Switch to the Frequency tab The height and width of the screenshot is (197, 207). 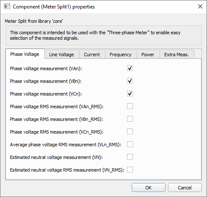click(x=121, y=55)
